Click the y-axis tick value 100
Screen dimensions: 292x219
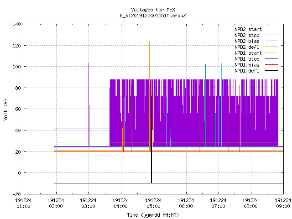point(16,67)
